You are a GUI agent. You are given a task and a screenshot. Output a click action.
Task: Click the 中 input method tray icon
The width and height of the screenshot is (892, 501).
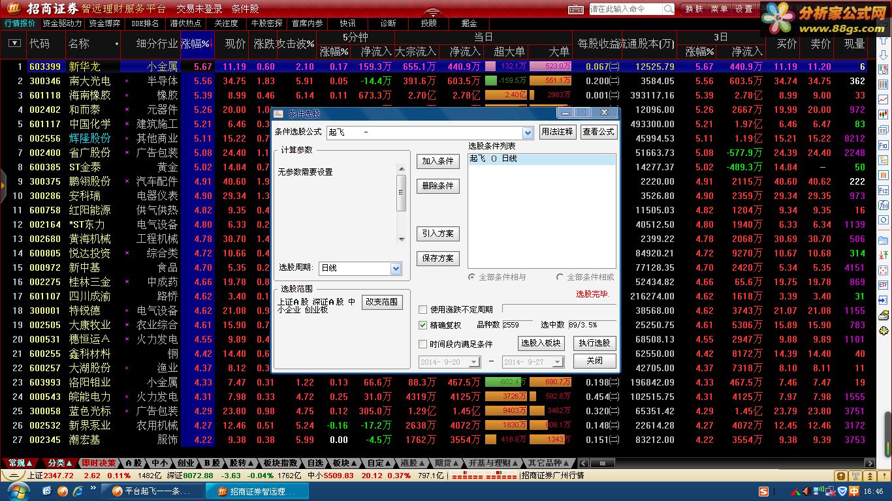pos(854,491)
